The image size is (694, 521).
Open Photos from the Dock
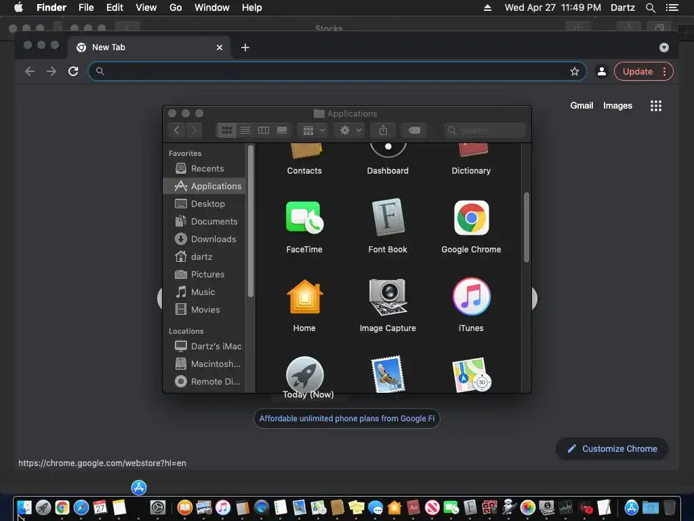click(x=527, y=507)
